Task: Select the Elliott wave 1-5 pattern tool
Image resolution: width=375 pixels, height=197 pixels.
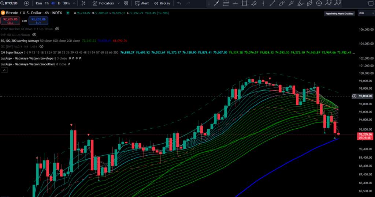Action: 328,3
